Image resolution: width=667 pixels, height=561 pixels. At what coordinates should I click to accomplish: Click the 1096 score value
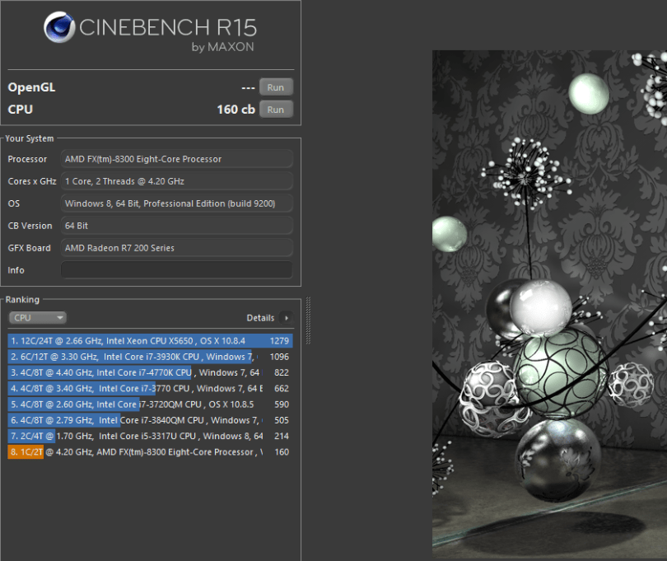pyautogui.click(x=279, y=357)
